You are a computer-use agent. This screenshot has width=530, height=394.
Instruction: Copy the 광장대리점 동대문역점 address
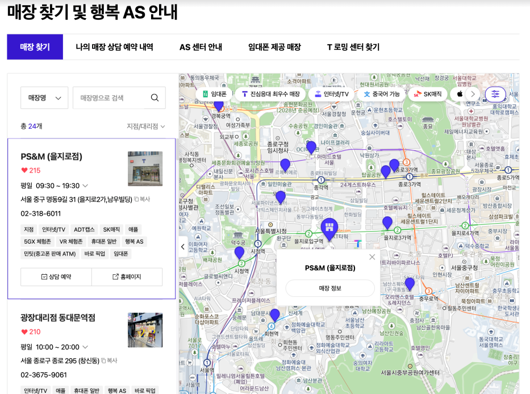tap(109, 361)
